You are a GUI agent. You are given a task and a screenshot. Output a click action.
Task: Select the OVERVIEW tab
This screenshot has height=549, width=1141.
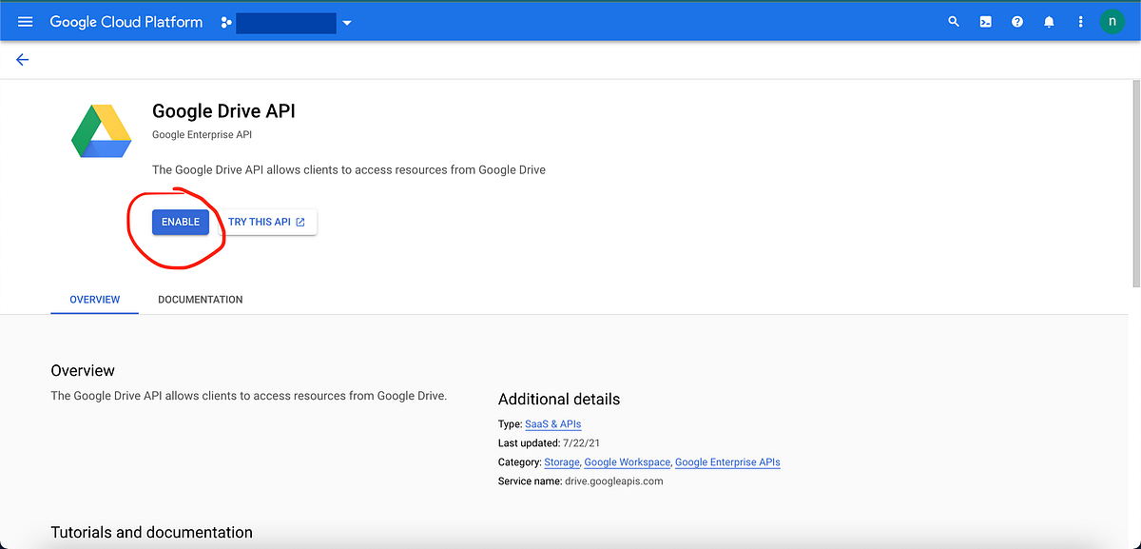(x=94, y=299)
